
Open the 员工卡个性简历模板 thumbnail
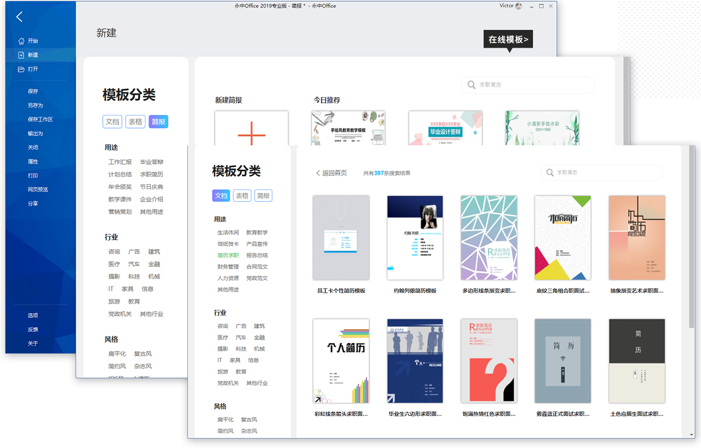tap(341, 238)
